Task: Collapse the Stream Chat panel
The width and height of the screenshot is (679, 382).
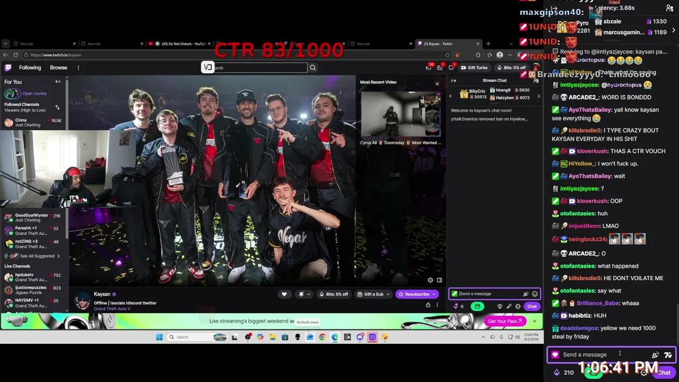Action: [x=454, y=81]
